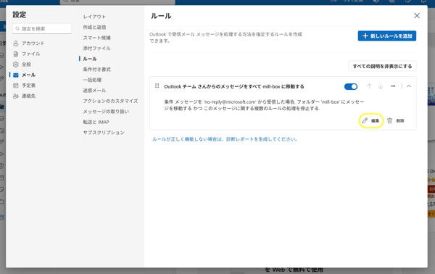This screenshot has height=274, width=435.
Task: Click 削除 to delete the rule
Action: (x=396, y=120)
